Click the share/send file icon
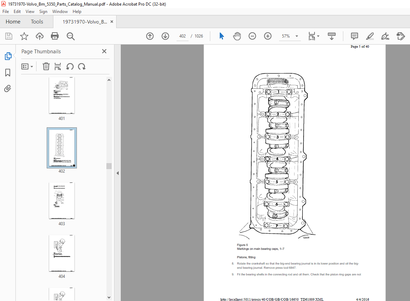Image resolution: width=410 pixels, height=301 pixels. point(401,36)
